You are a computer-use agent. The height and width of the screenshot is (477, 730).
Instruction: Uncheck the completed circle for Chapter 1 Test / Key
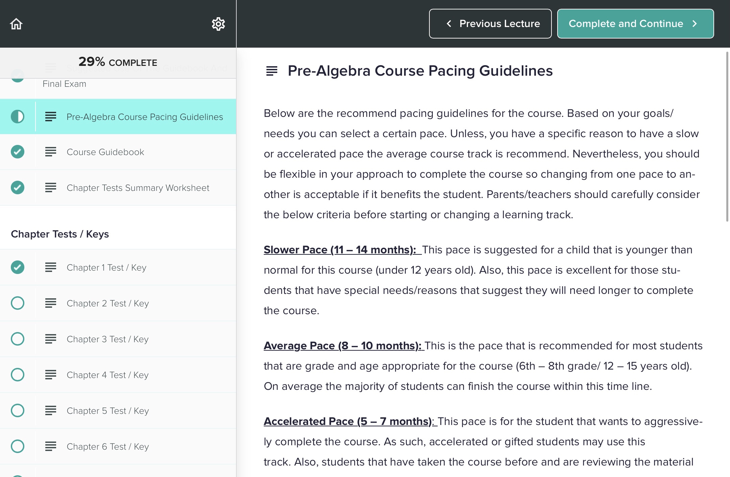17,267
